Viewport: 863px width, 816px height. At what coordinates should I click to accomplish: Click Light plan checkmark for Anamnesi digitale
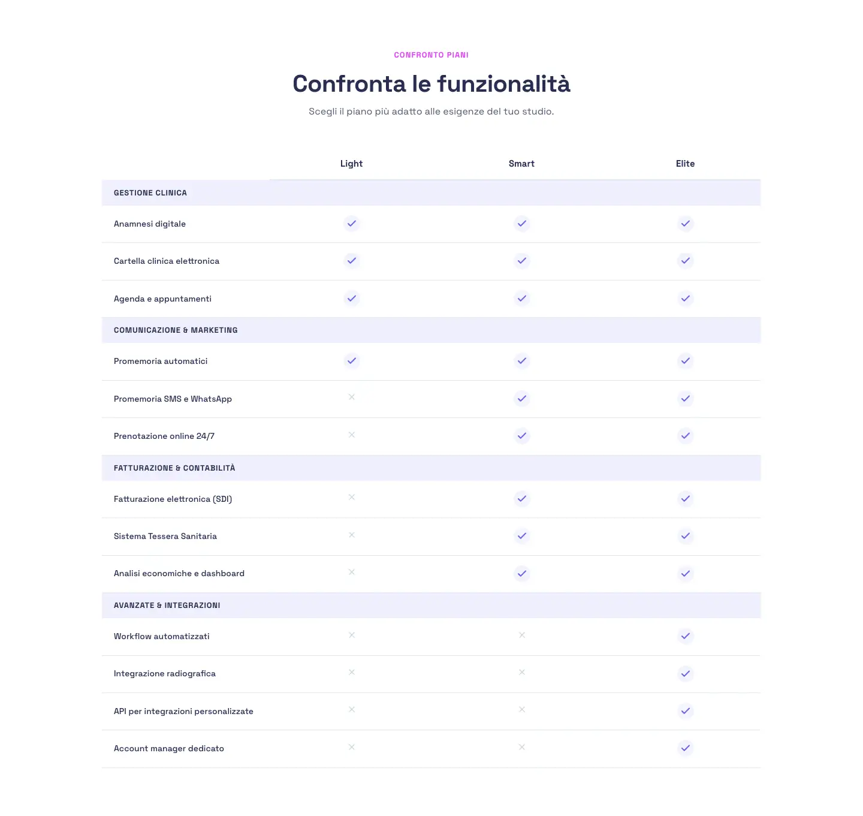click(352, 224)
